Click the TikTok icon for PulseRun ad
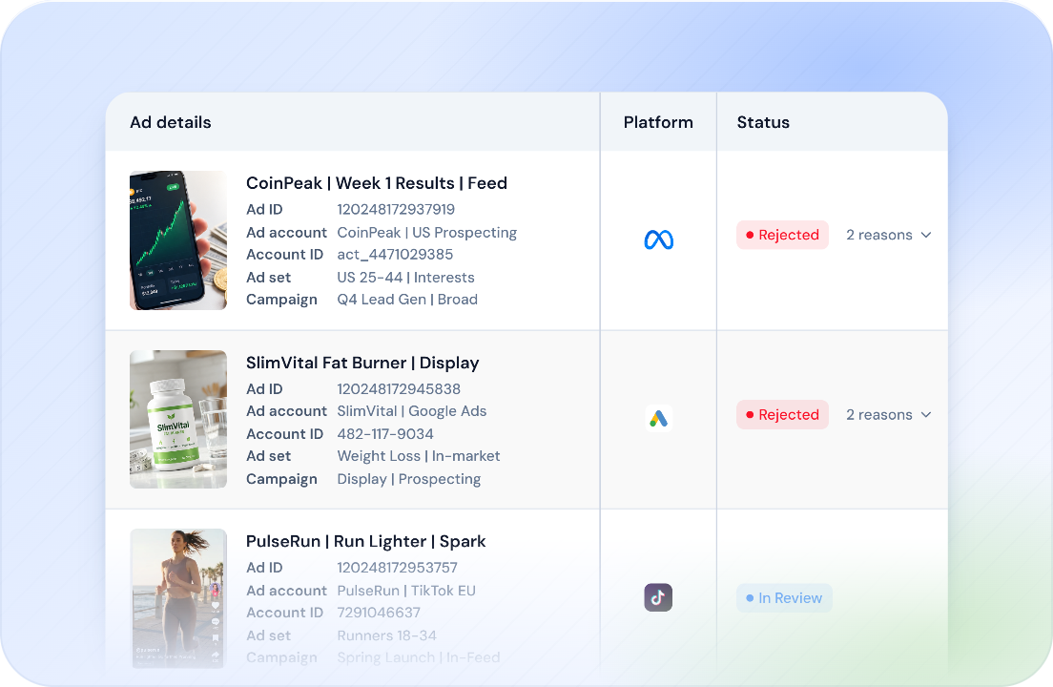1053x687 pixels. pos(658,597)
